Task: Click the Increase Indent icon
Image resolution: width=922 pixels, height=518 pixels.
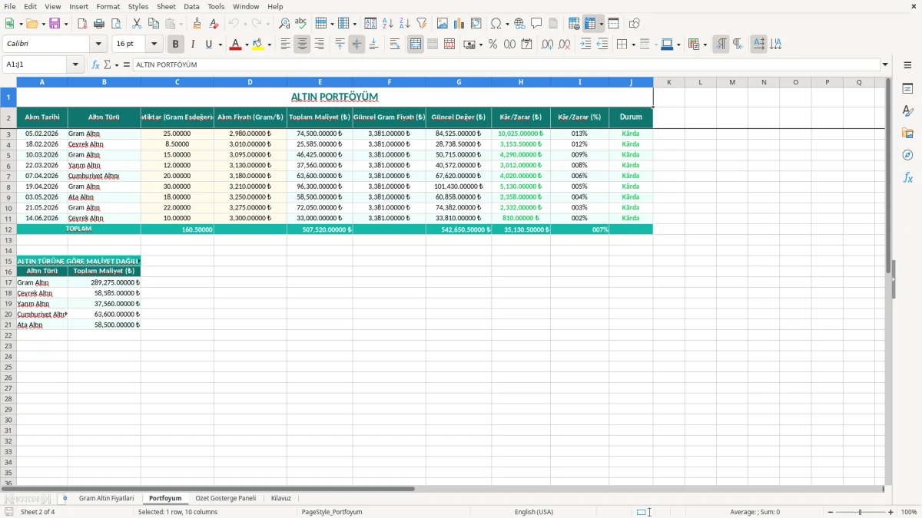Action: click(x=585, y=45)
